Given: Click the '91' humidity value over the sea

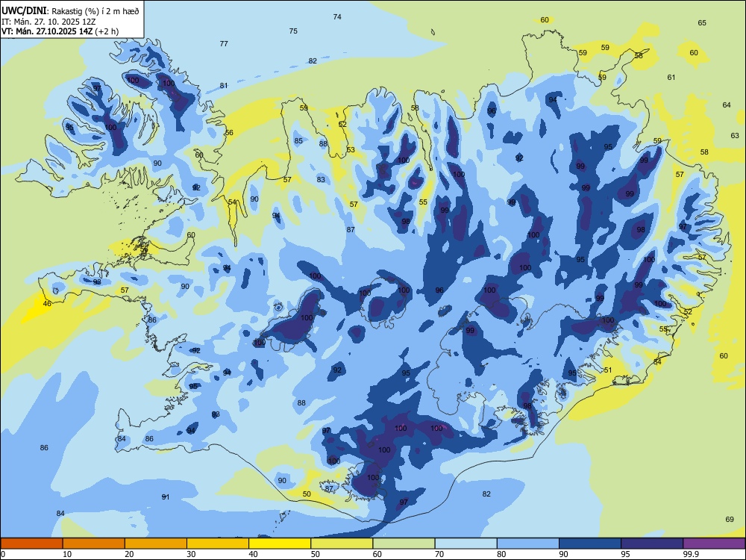Looking at the screenshot, I should point(165,497).
